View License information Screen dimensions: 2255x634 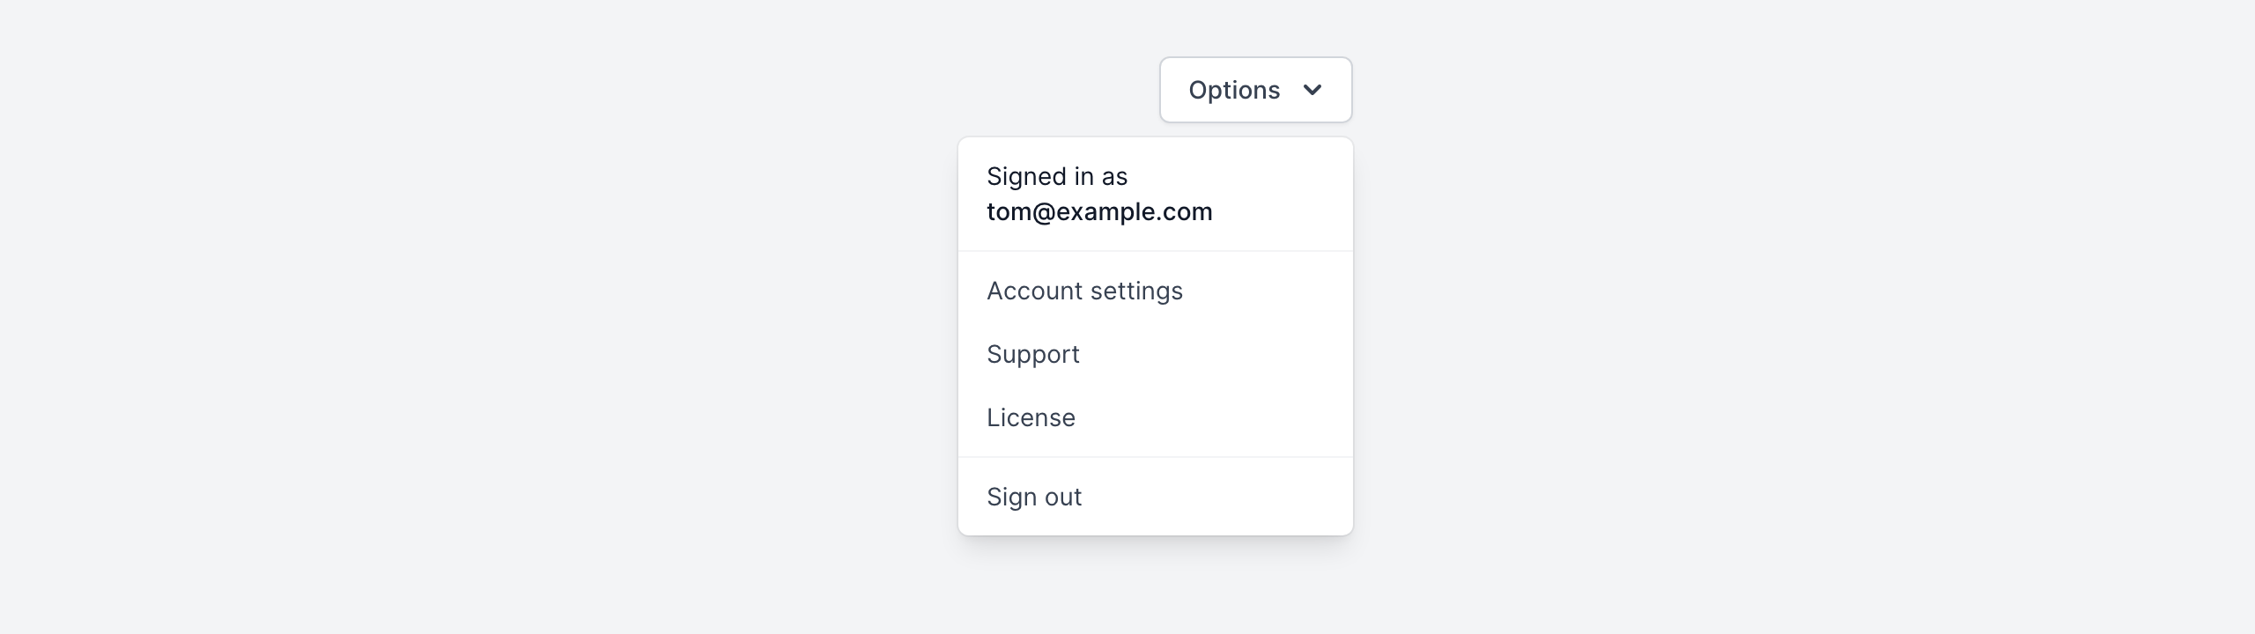pos(1031,417)
